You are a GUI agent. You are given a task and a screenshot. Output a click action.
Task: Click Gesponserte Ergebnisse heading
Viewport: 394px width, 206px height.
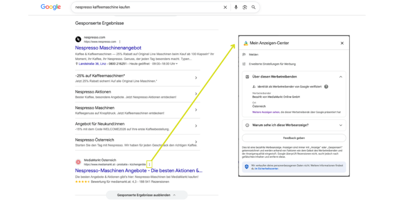coord(100,23)
